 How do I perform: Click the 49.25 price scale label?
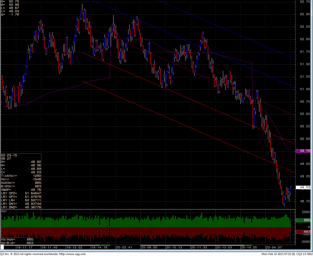(x=305, y=176)
